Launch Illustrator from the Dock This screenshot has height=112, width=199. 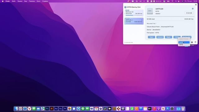tap(52, 109)
